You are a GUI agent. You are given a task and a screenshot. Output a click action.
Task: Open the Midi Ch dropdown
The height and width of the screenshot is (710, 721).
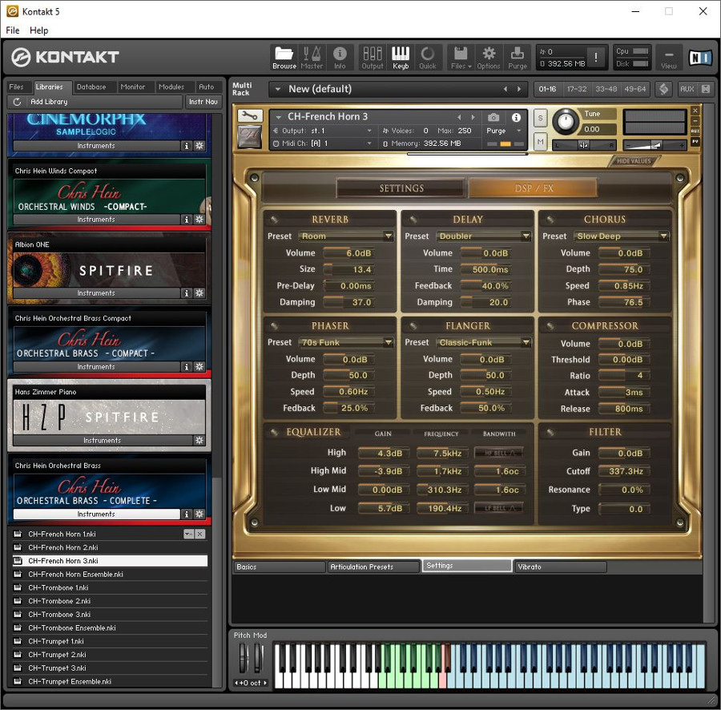322,143
